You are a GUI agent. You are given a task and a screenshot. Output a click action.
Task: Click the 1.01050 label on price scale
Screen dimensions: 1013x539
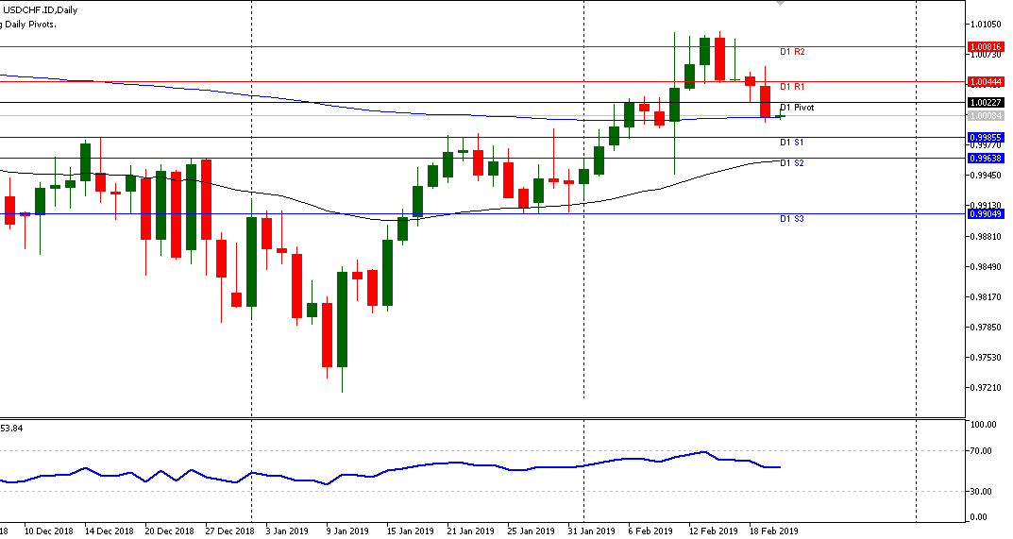[987, 25]
